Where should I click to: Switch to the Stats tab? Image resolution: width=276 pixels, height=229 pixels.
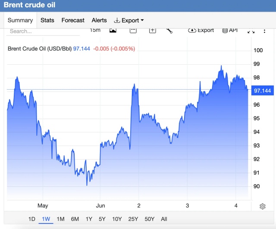pyautogui.click(x=47, y=20)
